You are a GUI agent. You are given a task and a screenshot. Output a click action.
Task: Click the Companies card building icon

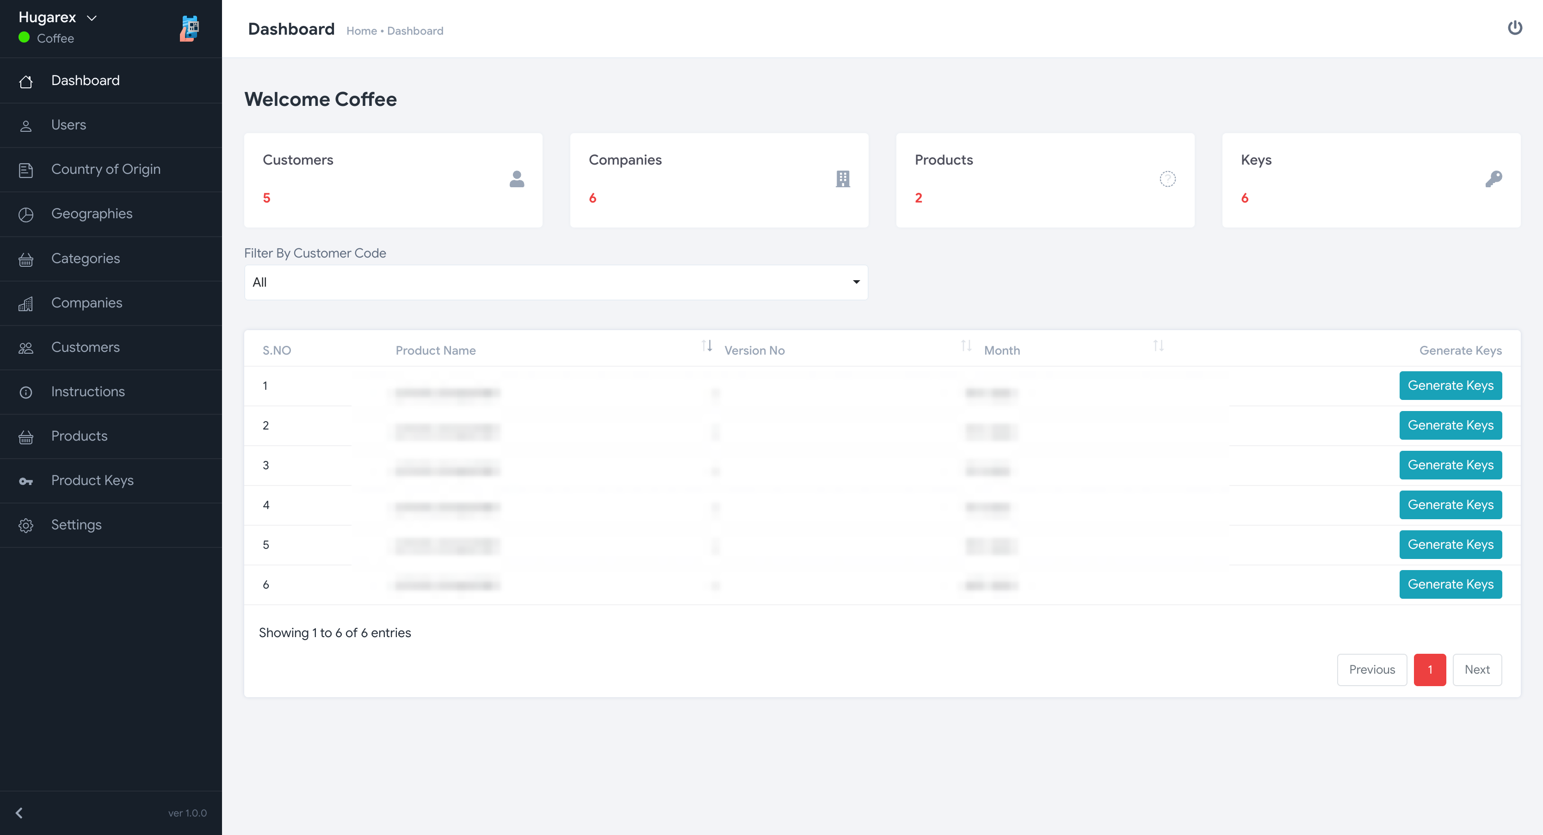coord(842,179)
